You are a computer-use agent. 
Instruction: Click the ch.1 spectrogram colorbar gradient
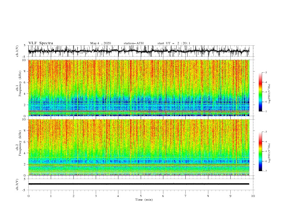click(260, 92)
